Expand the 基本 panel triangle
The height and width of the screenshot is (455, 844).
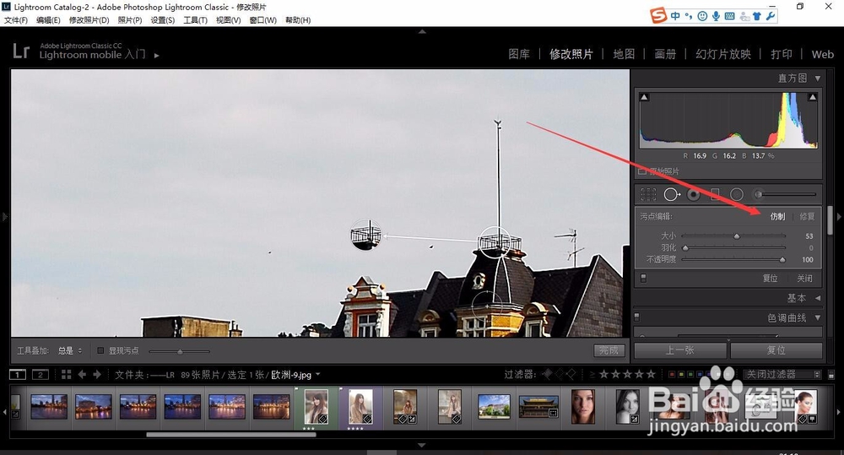pos(818,298)
